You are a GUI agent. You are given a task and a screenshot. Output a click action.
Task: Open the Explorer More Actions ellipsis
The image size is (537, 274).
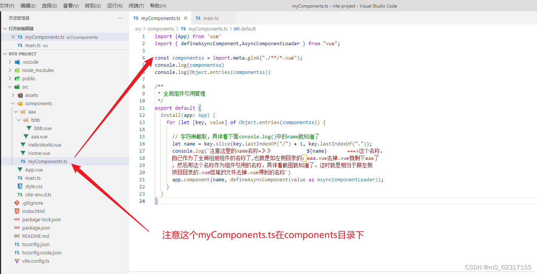(121, 18)
